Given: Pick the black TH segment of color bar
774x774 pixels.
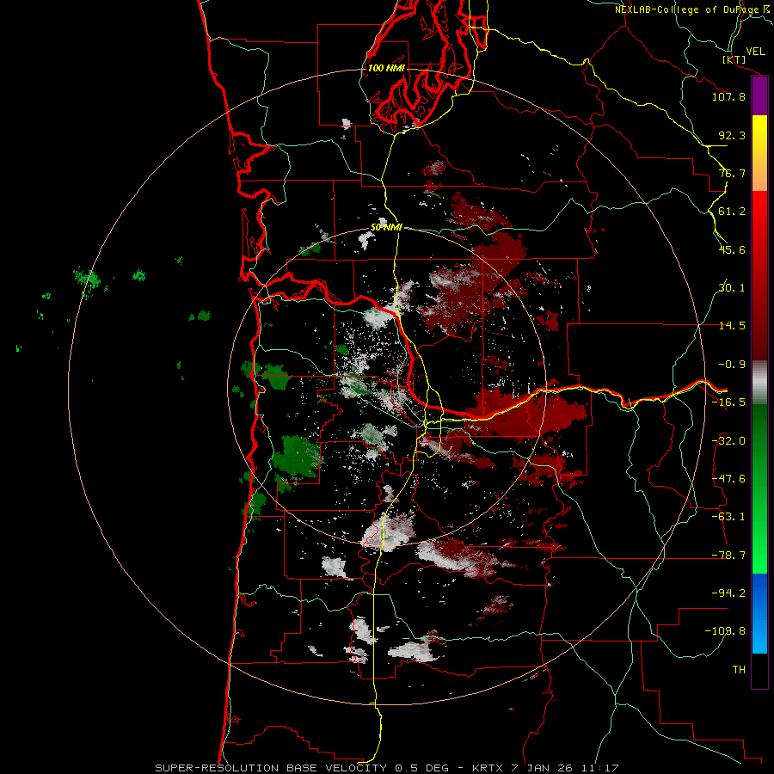Looking at the screenshot, I should point(759,671).
